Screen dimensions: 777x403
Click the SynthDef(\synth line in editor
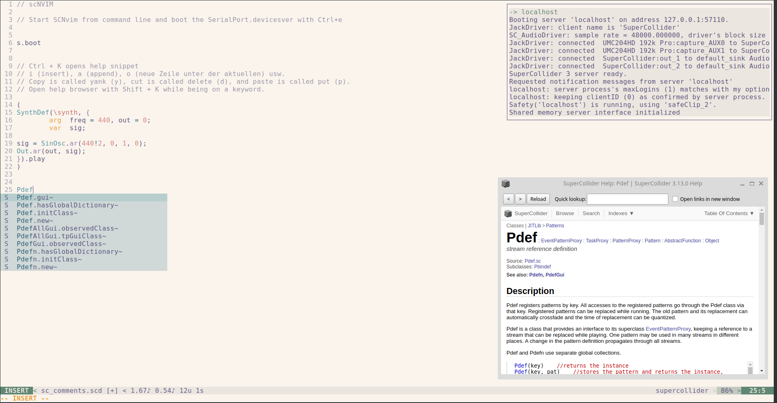[x=53, y=113]
